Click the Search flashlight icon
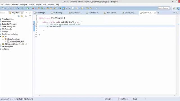The height and width of the screenshot is (101, 180). click(54, 8)
